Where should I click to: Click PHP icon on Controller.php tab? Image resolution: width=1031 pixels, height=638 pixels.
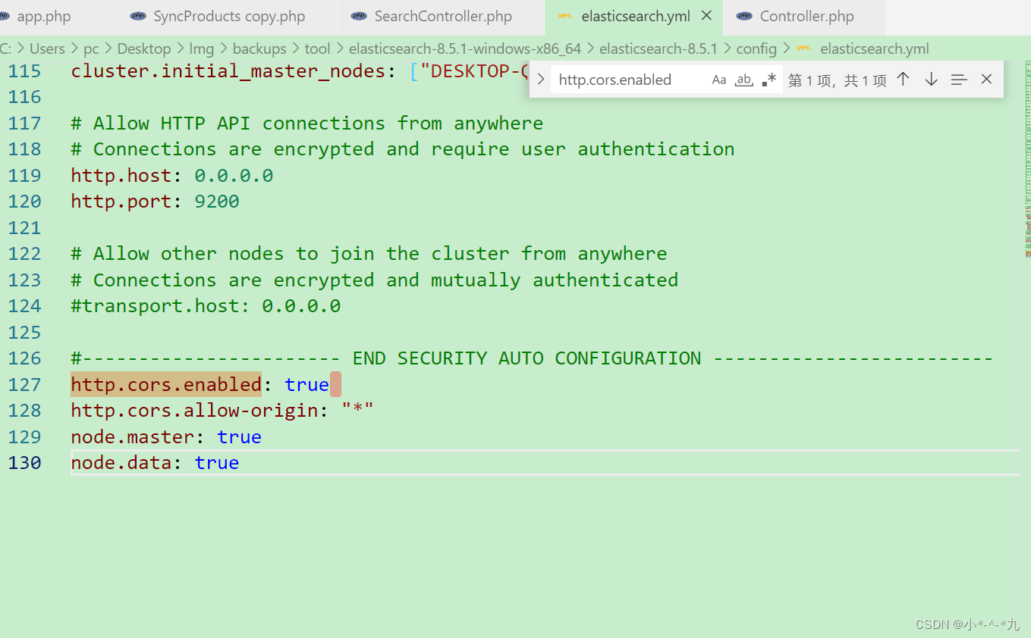point(744,16)
